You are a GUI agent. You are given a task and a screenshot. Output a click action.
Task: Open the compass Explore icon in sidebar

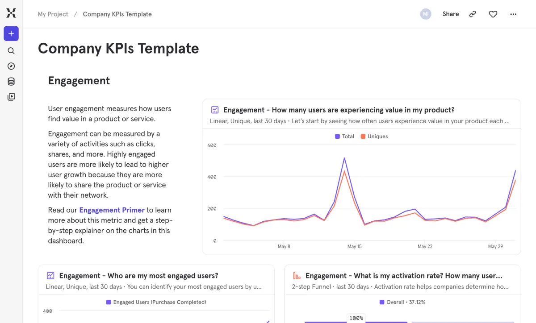[11, 66]
